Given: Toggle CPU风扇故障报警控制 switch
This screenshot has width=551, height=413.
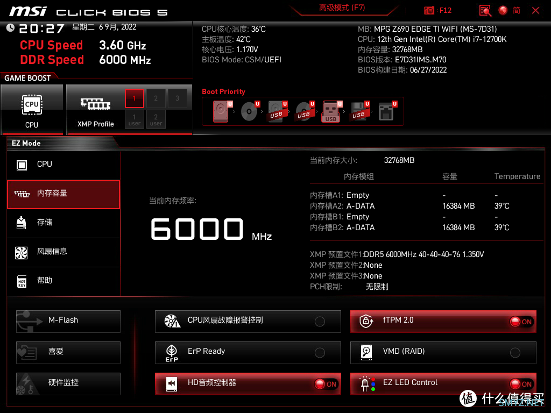Looking at the screenshot, I should point(320,322).
